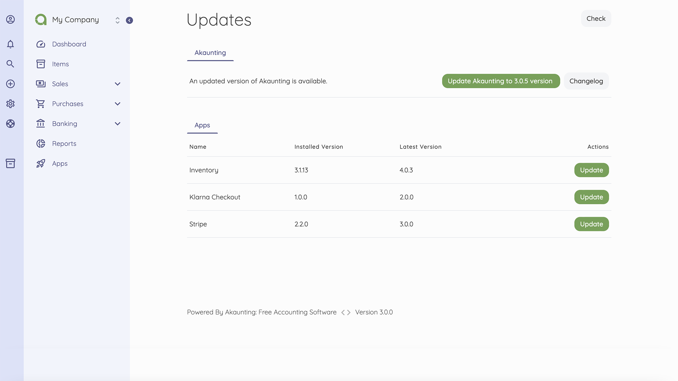Expand the Purchases menu
678x381 pixels.
click(x=117, y=104)
